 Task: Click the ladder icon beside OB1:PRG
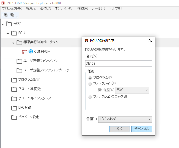(25, 51)
